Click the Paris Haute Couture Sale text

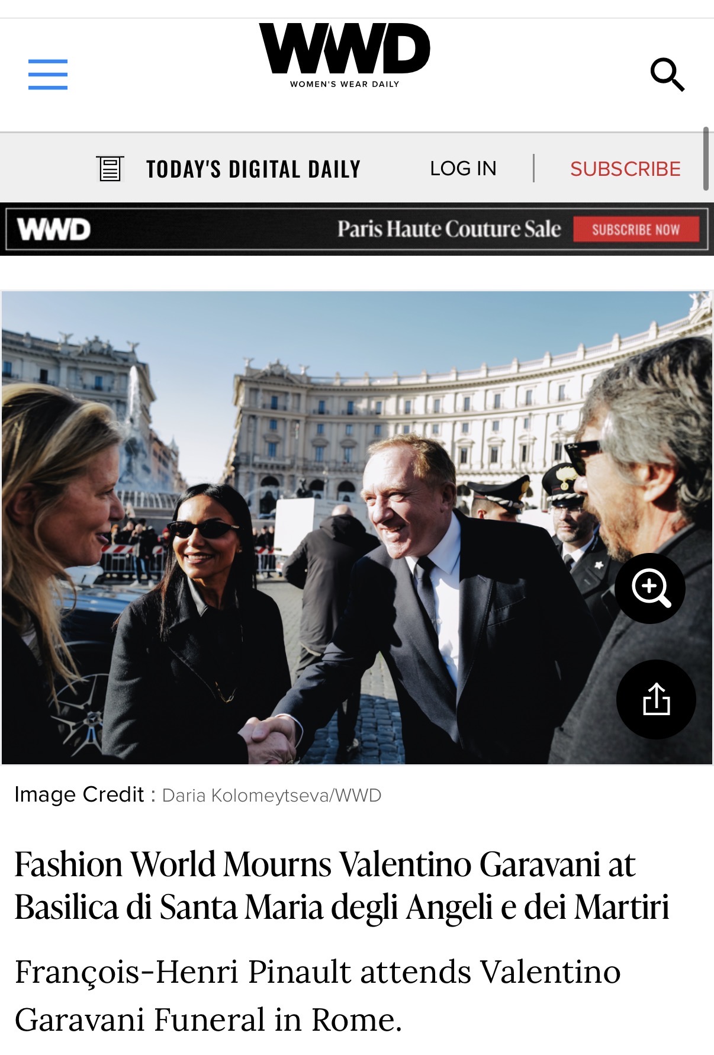tap(449, 229)
